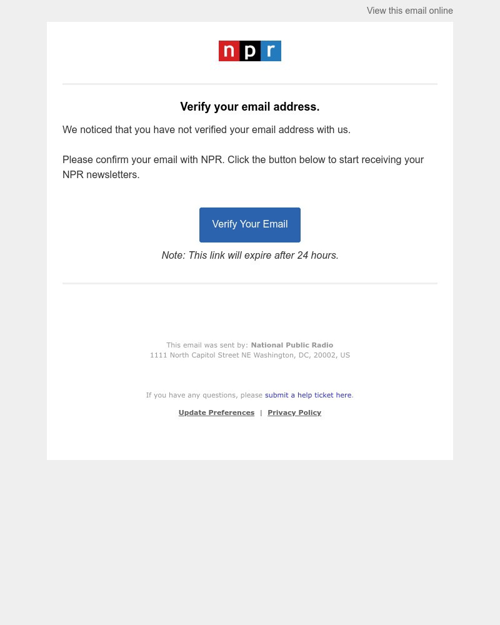500x625 pixels.
Task: Click the North Capitol Street address line
Action: (x=250, y=355)
